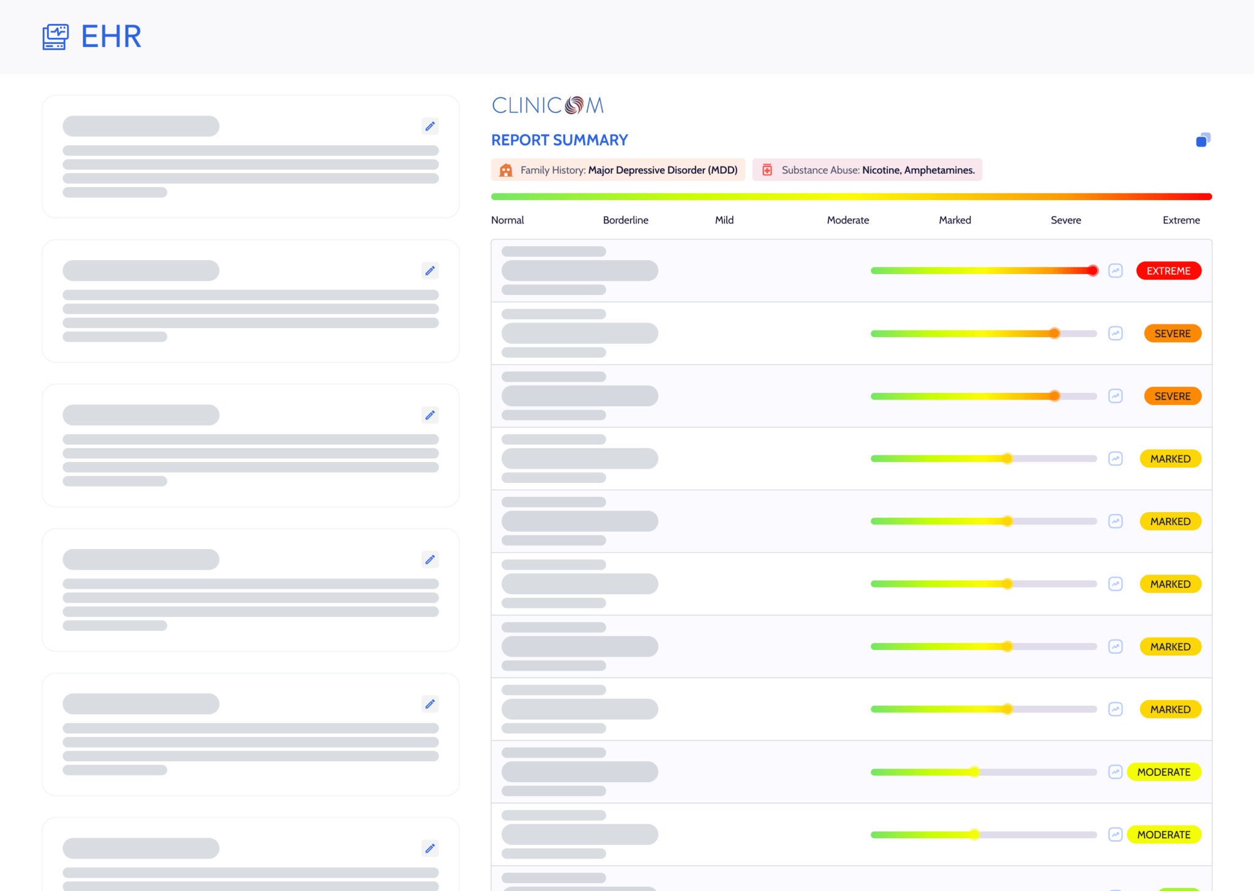Open trend chart icon beside first SEVERE badge
This screenshot has height=891, width=1254.
coord(1115,334)
